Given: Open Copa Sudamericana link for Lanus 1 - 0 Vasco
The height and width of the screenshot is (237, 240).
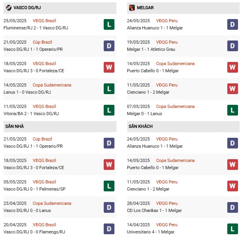Looking at the screenshot, I should (x=52, y=85).
